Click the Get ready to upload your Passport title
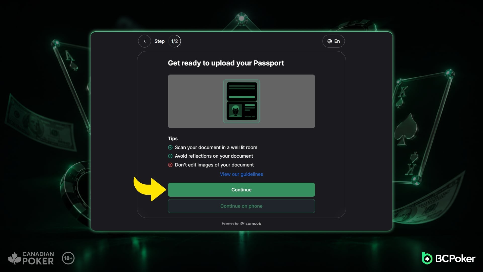This screenshot has height=272, width=483. [226, 63]
